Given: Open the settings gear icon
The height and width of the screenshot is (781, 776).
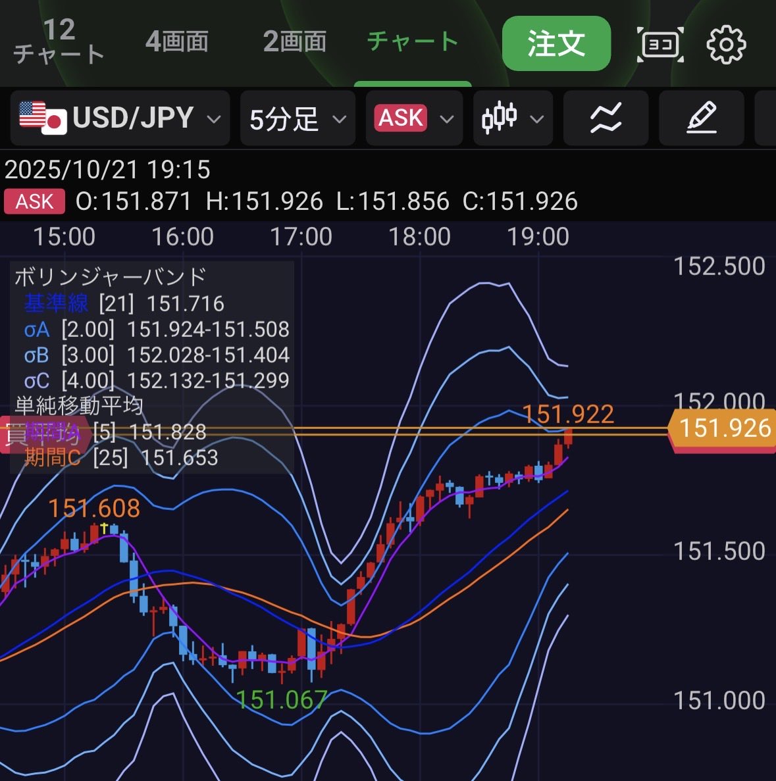Looking at the screenshot, I should [726, 45].
